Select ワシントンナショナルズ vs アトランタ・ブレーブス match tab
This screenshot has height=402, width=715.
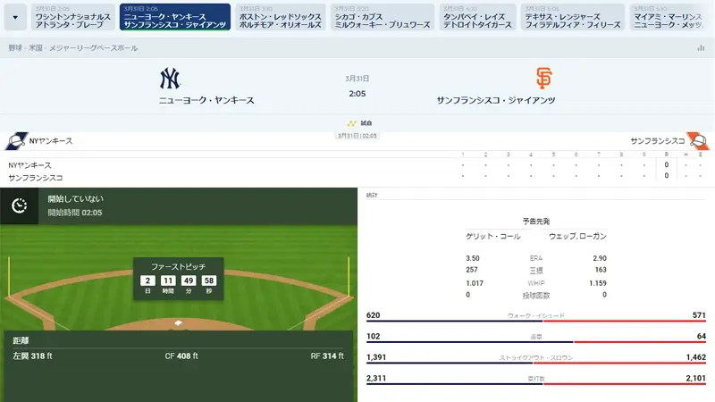click(73, 17)
